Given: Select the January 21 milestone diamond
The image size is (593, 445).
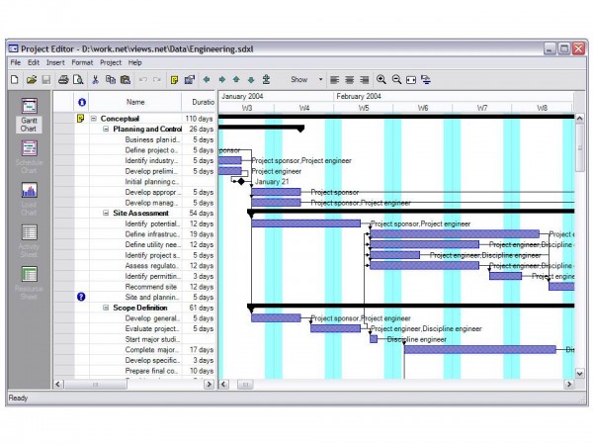Looking at the screenshot, I should (x=241, y=182).
